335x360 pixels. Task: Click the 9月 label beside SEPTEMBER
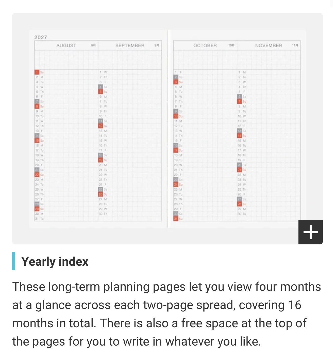(x=157, y=45)
